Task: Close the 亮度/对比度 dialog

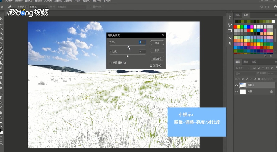Action: (163, 35)
